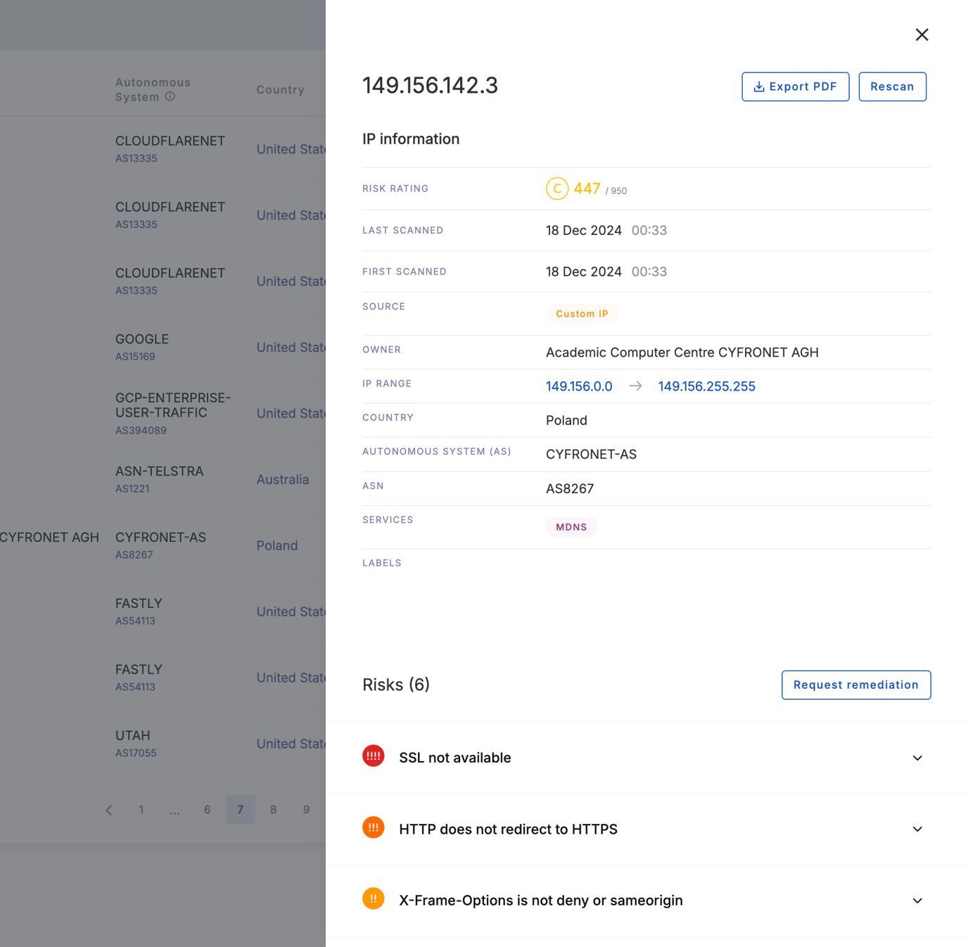Click the MDNS services tag
Screen dimensions: 968x947
click(571, 527)
